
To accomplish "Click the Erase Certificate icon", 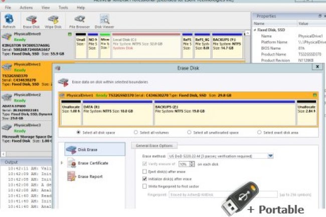I will (x=71, y=163).
